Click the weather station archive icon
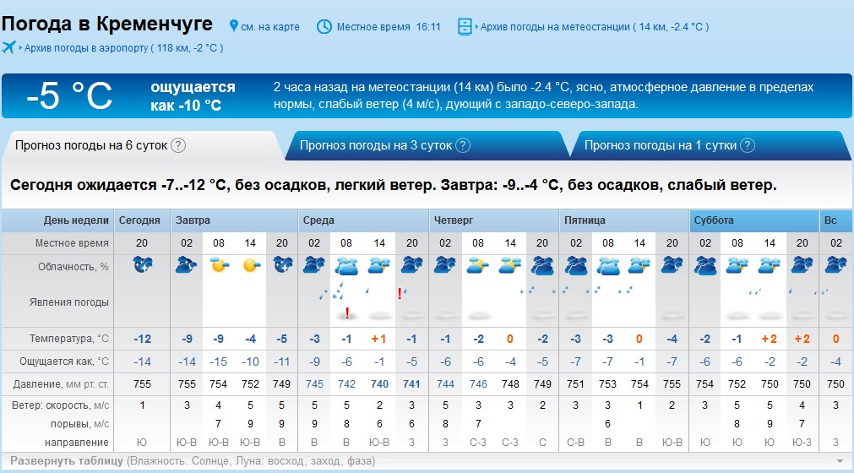Screen dimensions: 854x473 tap(465, 26)
